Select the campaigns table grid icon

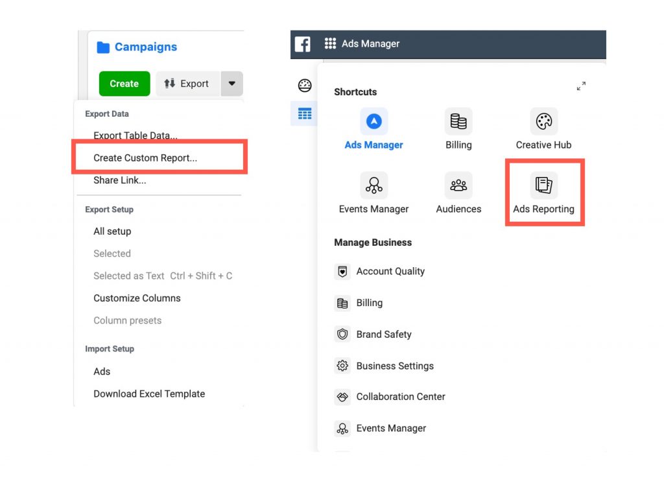[305, 113]
